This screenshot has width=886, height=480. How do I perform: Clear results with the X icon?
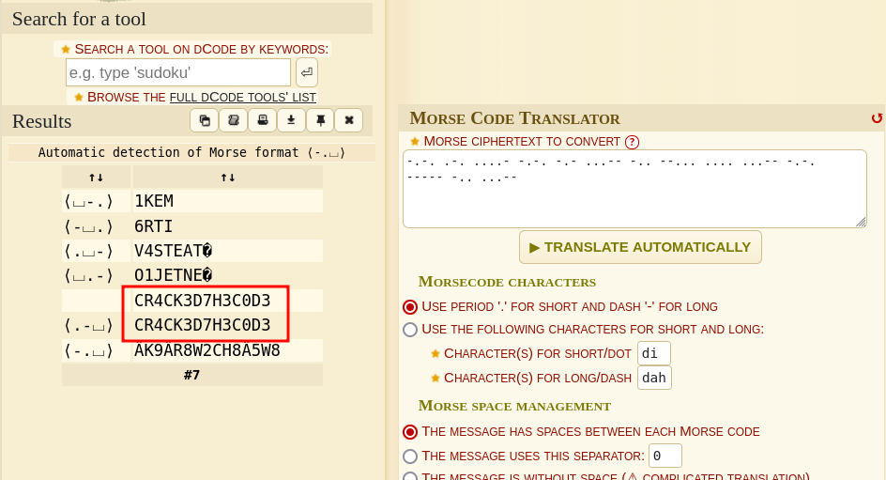pos(348,120)
